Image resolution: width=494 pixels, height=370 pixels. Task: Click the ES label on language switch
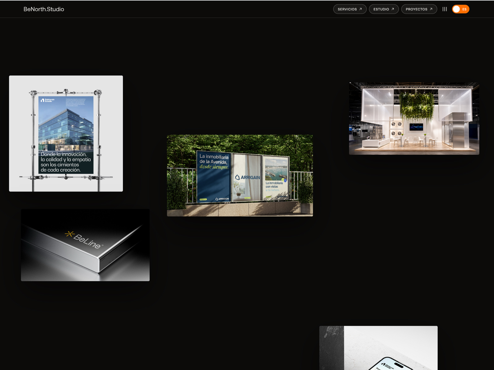464,9
